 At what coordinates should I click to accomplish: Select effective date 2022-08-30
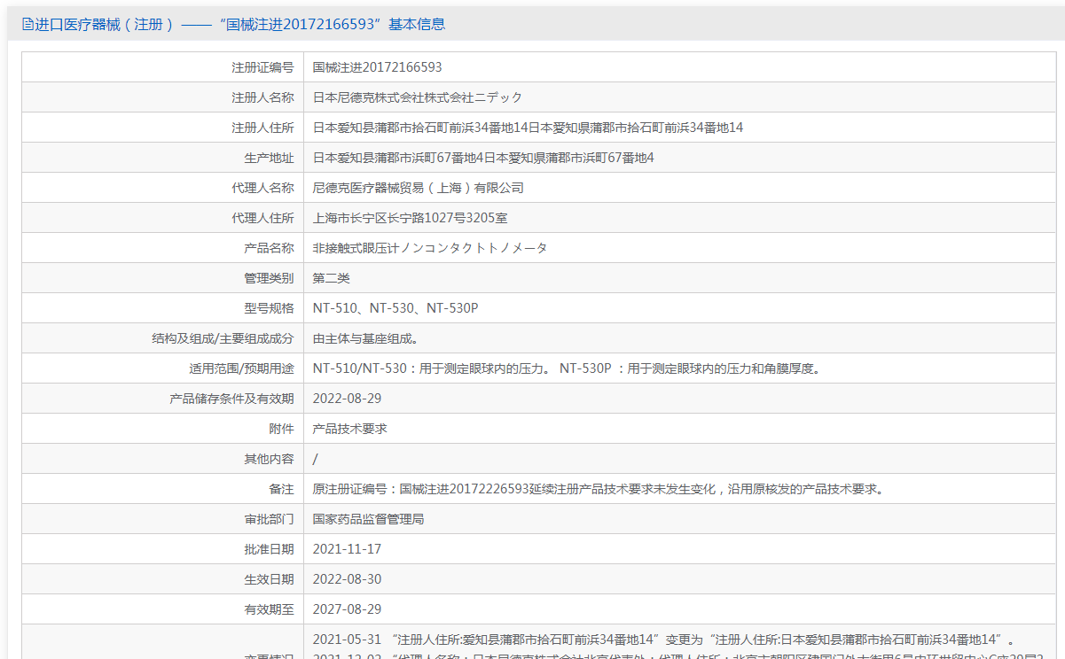[x=347, y=579]
